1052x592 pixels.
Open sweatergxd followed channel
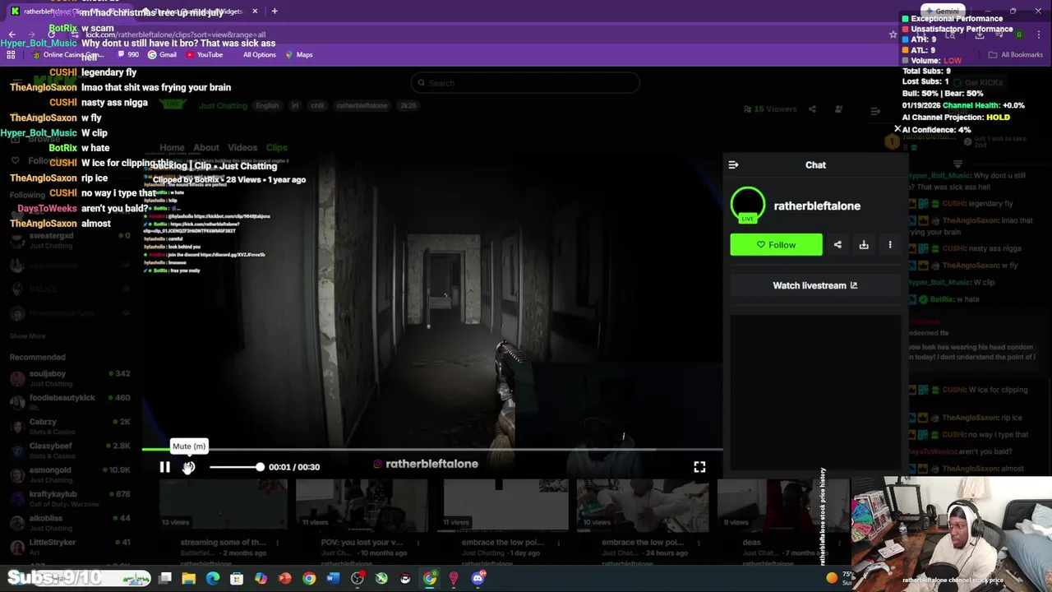click(x=70, y=240)
